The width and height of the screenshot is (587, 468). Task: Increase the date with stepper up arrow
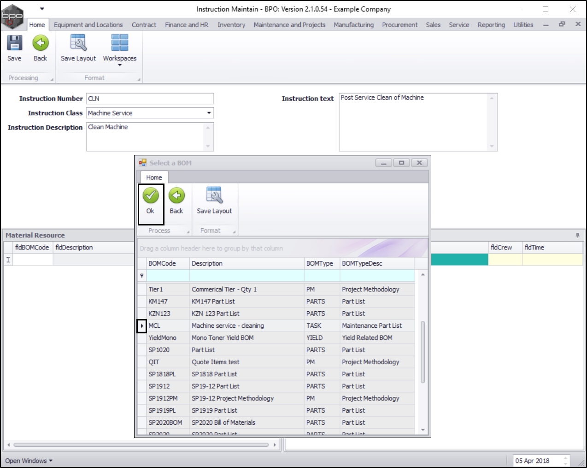coord(565,458)
